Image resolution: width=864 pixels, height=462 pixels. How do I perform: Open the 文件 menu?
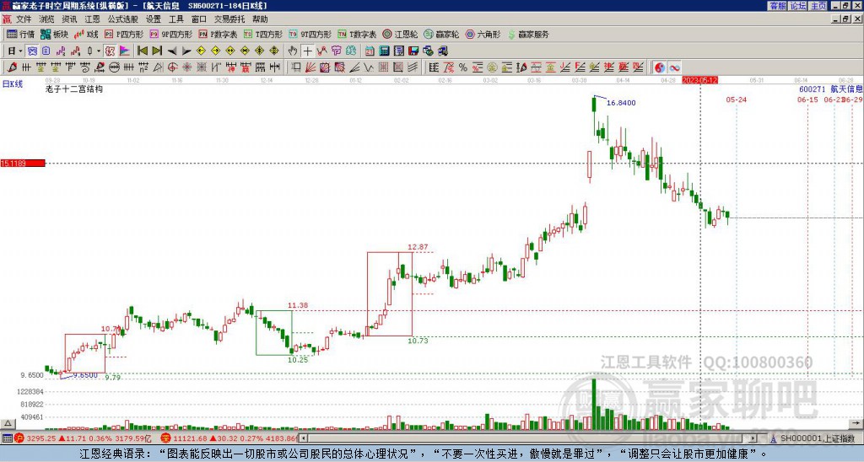(24, 19)
